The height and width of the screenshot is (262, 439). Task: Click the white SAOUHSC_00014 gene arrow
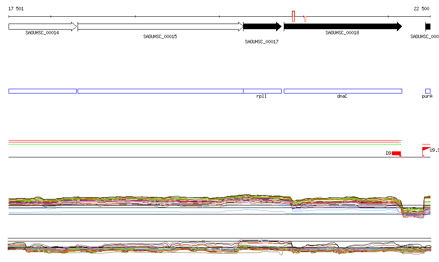(42, 27)
